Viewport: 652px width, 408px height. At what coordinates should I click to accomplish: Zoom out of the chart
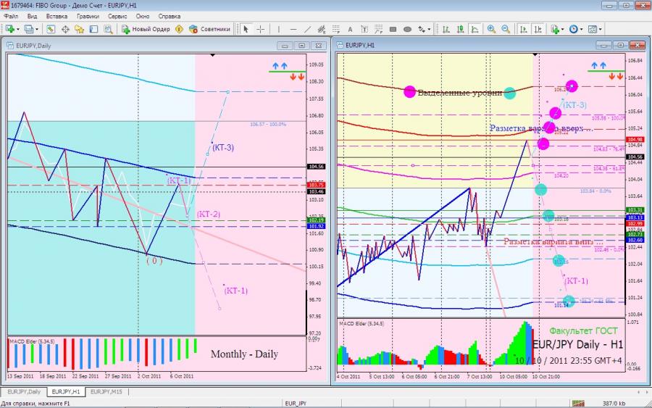pyautogui.click(x=506, y=29)
